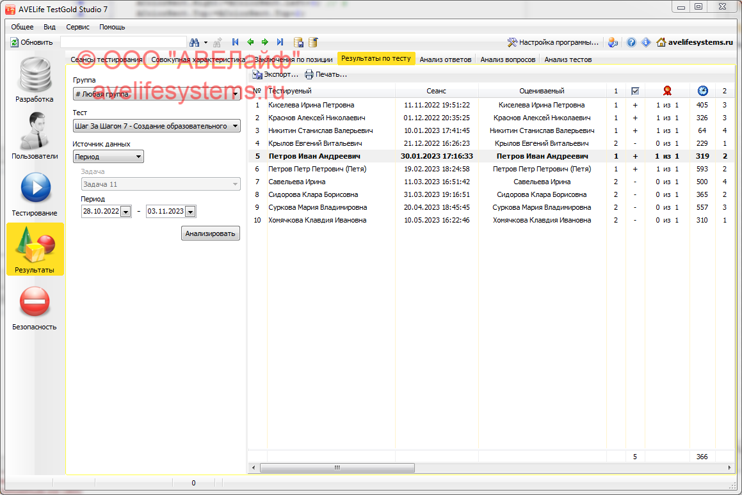
Task: Expand the Источник данных combo box
Action: 138,157
